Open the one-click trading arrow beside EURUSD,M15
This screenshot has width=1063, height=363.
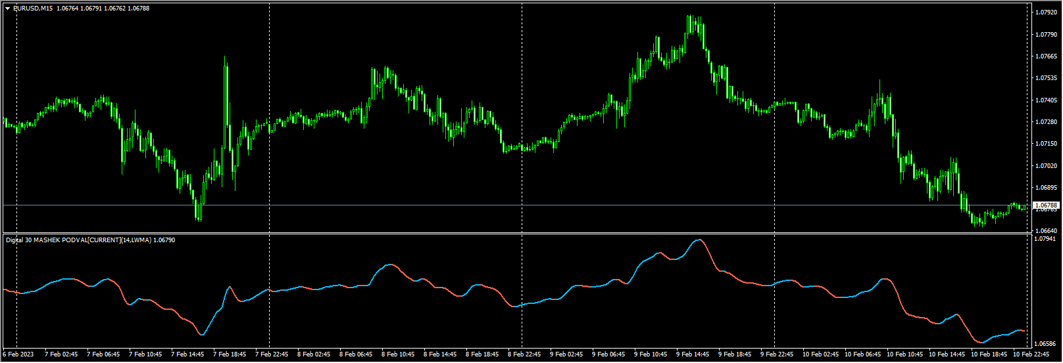coord(8,9)
